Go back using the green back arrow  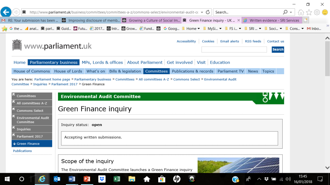pyautogui.click(x=6, y=12)
